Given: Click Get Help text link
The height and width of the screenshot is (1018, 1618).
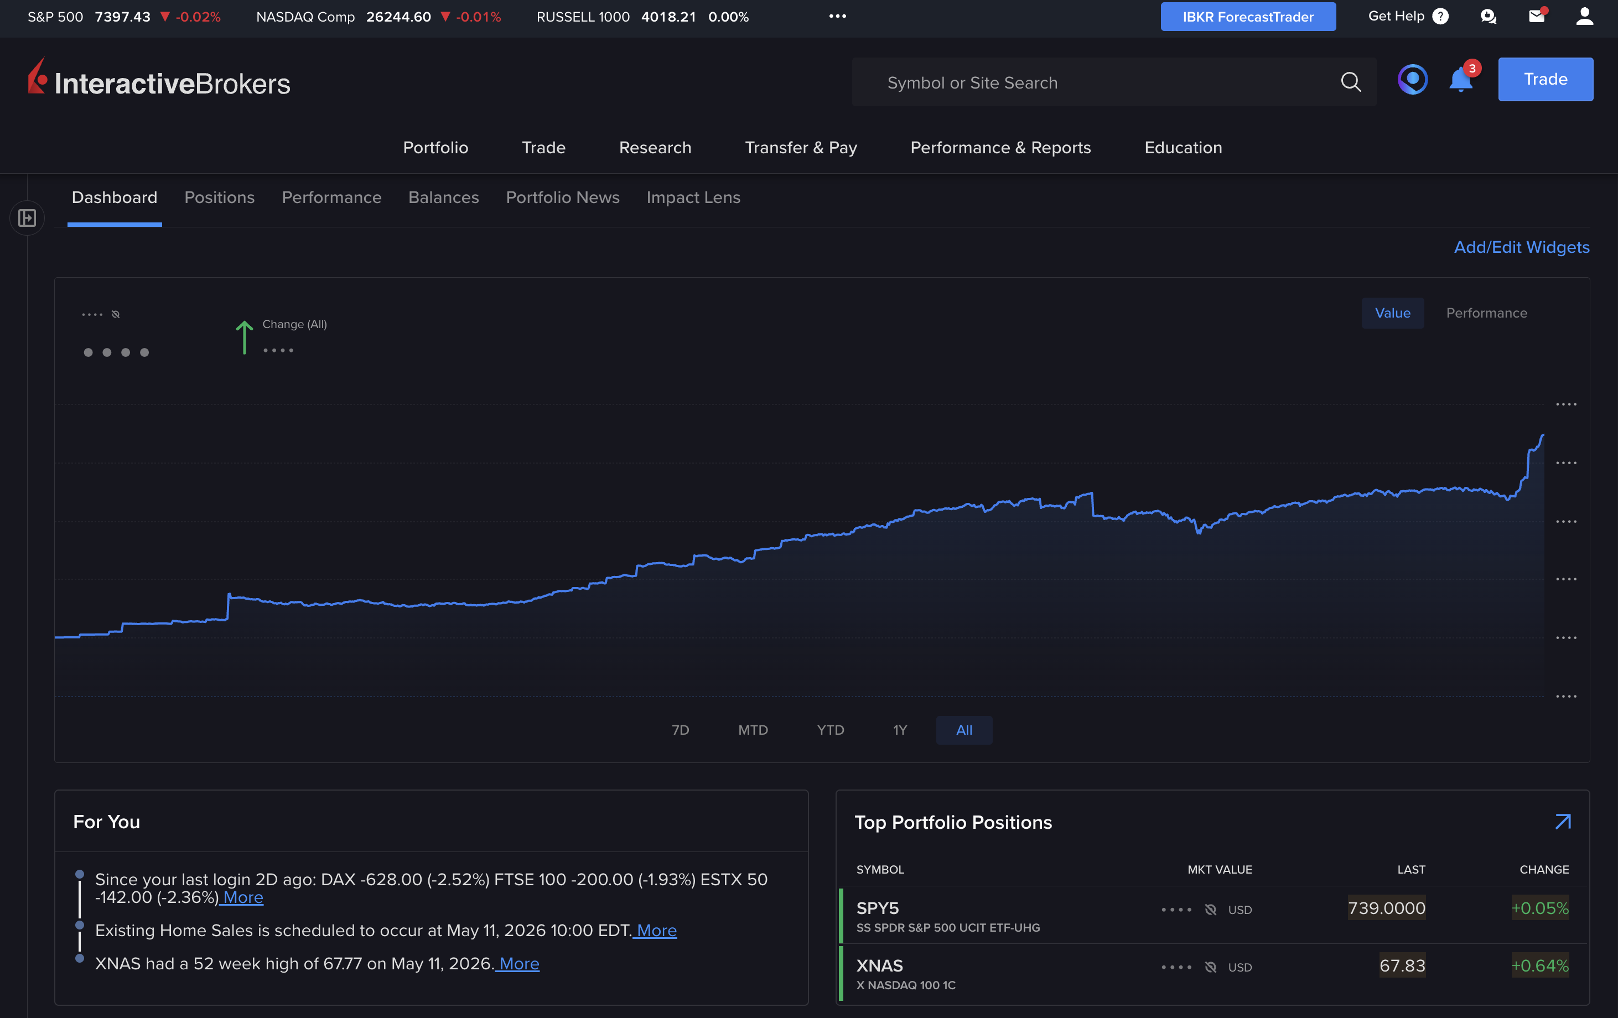Looking at the screenshot, I should (x=1396, y=16).
